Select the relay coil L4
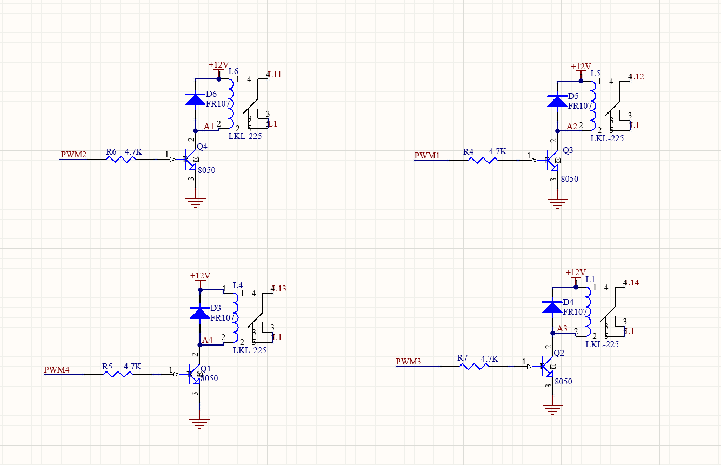The width and height of the screenshot is (721, 465). coord(235,317)
